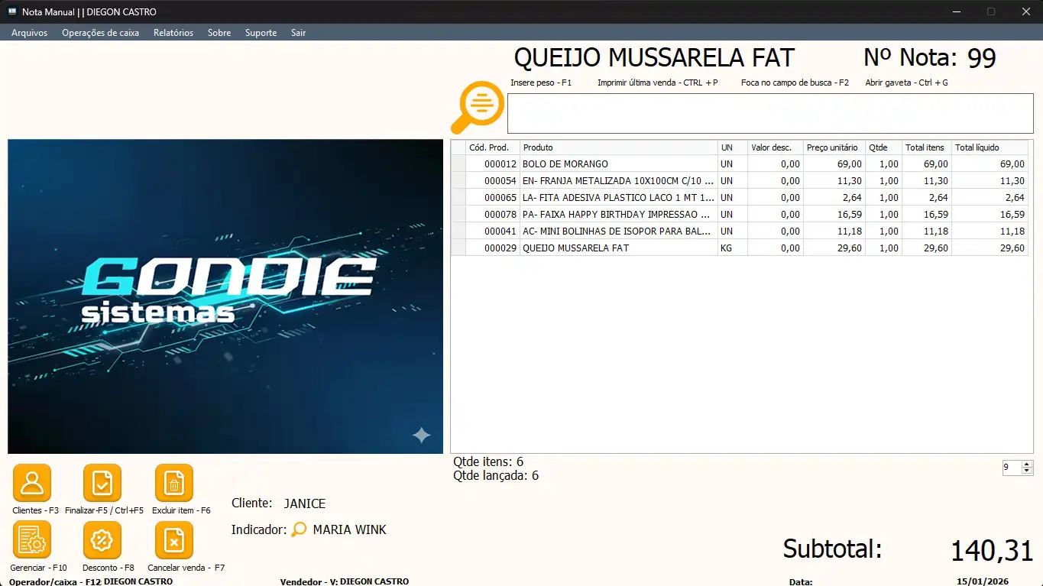
Task: Open the Operações de caixa menu
Action: (x=100, y=33)
